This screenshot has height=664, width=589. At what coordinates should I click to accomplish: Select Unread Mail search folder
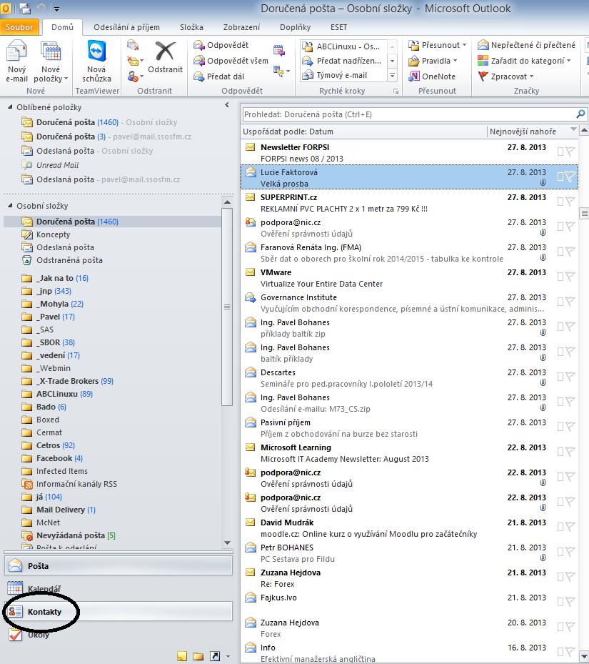[x=57, y=165]
